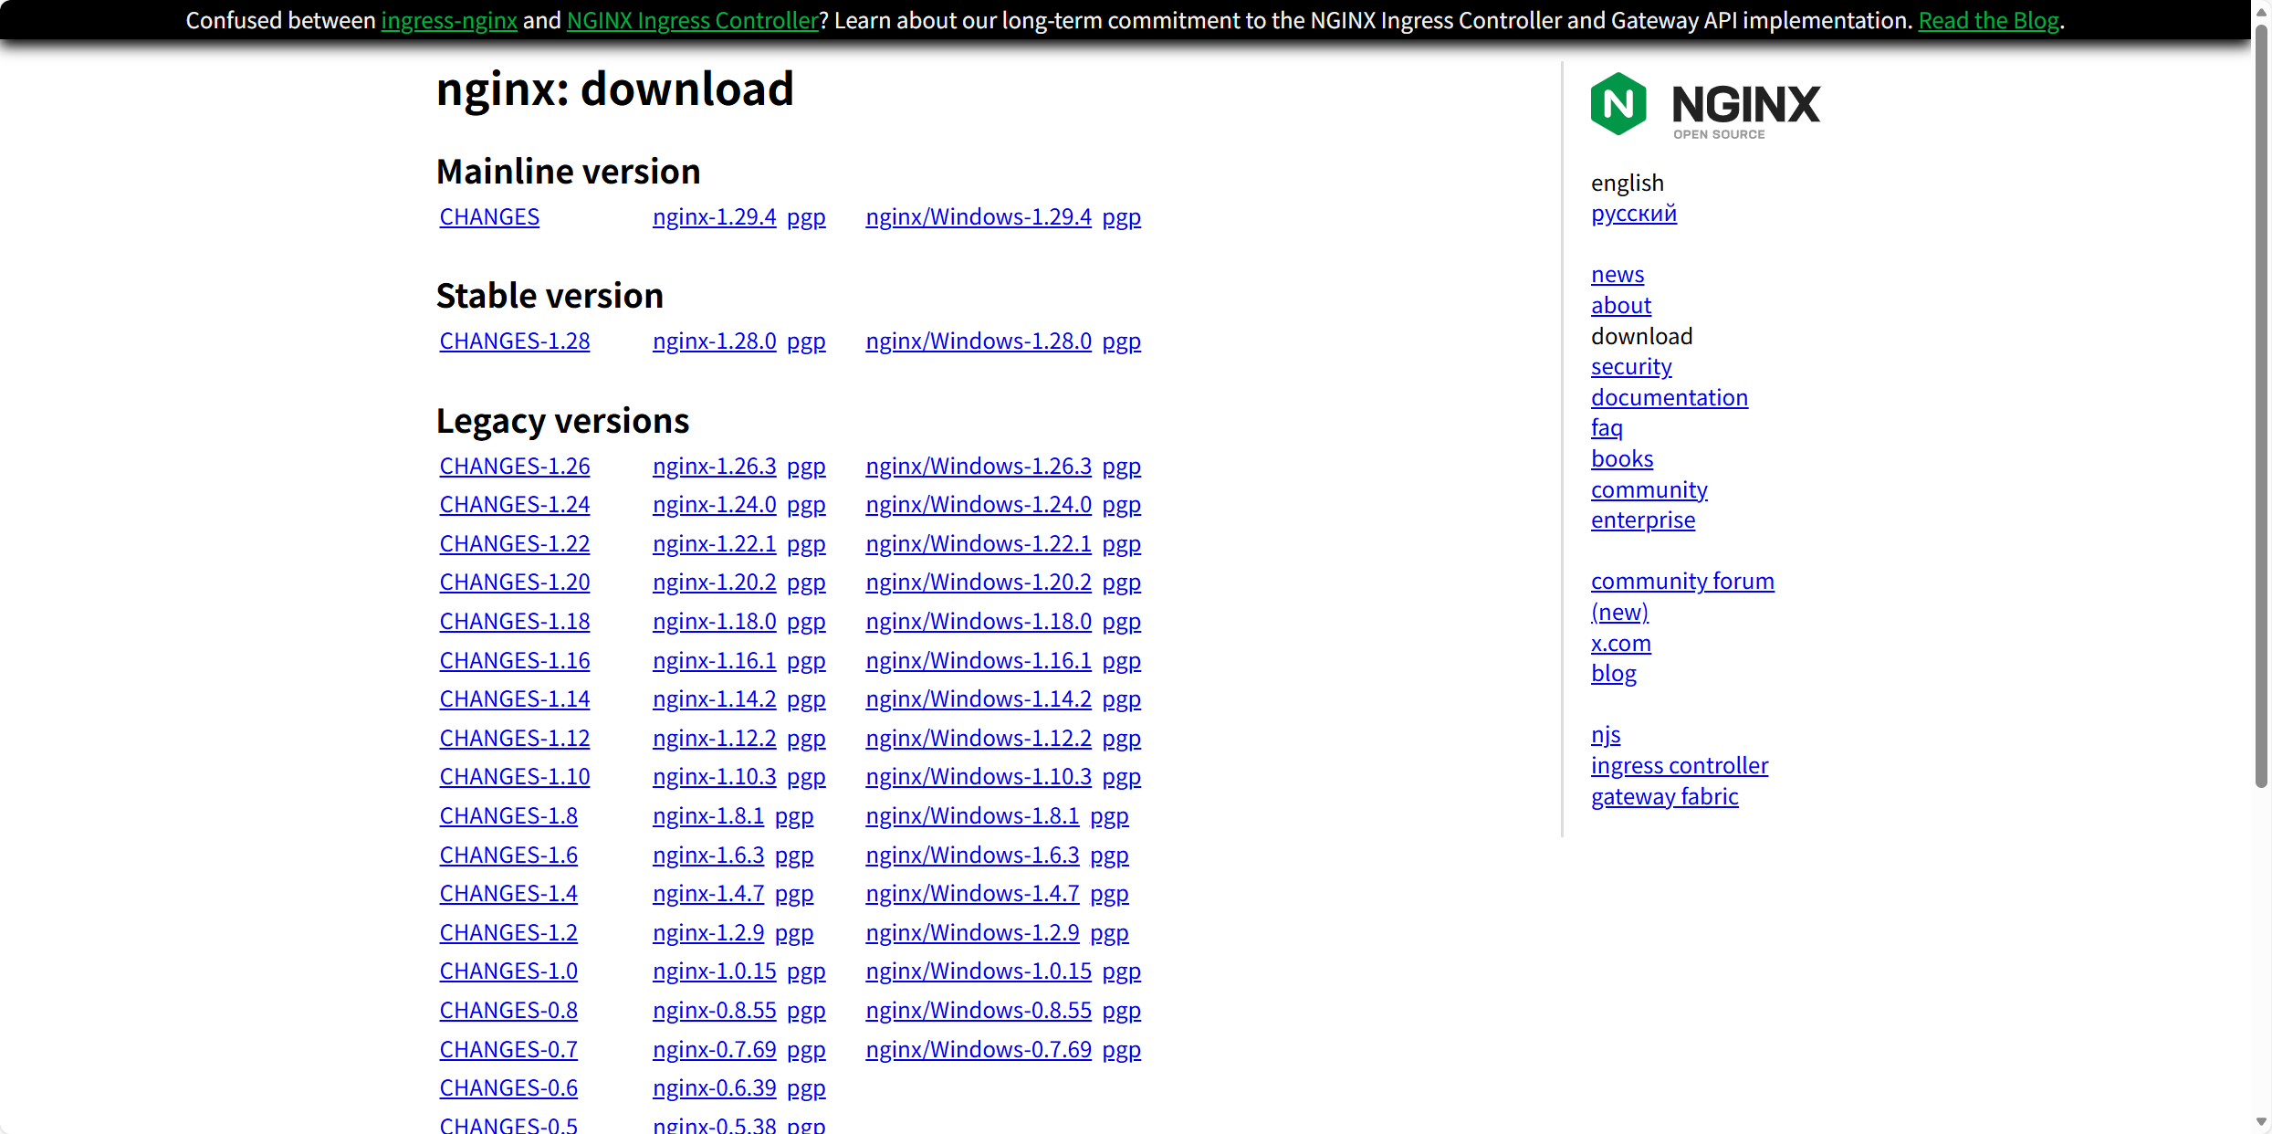Switch language to русский
This screenshot has width=2272, height=1134.
click(x=1633, y=214)
